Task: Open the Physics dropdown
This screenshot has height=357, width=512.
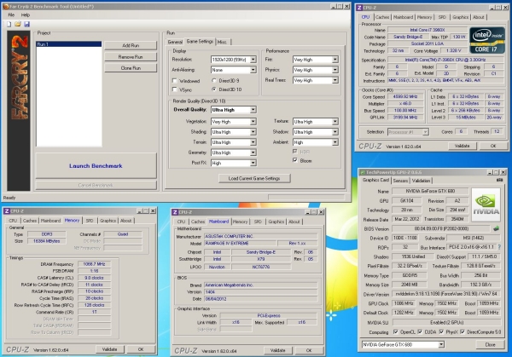Action: pyautogui.click(x=335, y=70)
